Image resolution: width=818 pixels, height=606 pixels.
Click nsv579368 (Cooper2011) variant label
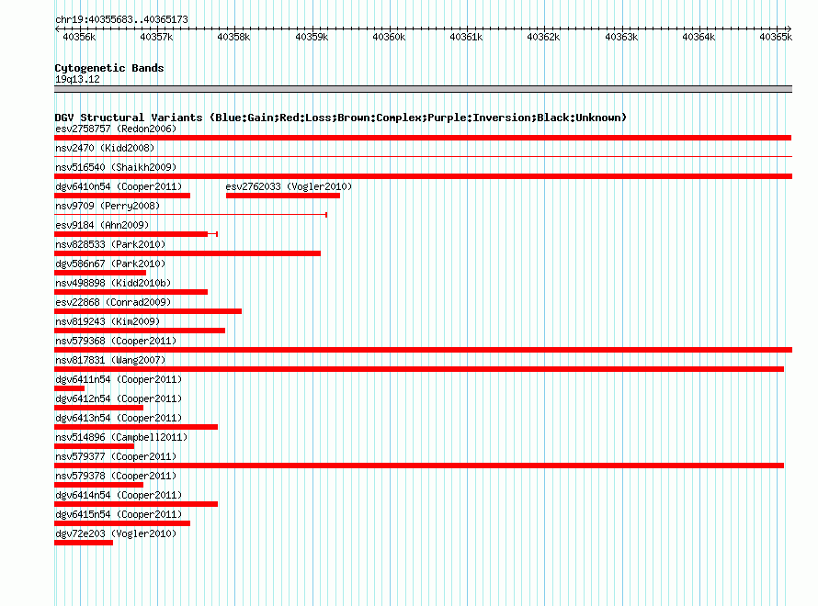pos(116,341)
